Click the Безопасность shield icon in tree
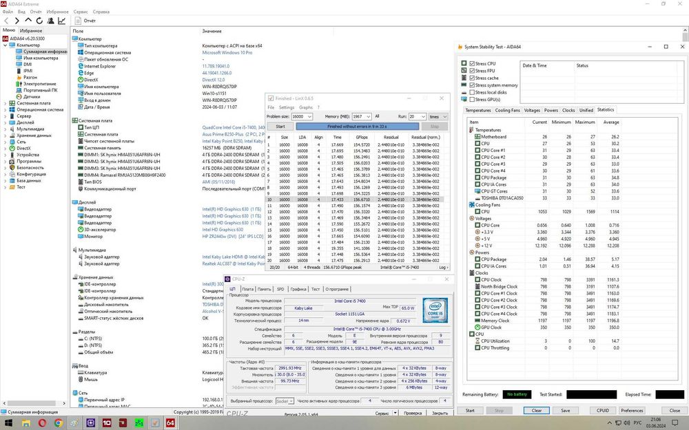 [12, 168]
